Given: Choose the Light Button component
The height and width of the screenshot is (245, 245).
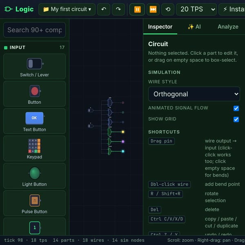Looking at the screenshot, I should coord(35,176).
